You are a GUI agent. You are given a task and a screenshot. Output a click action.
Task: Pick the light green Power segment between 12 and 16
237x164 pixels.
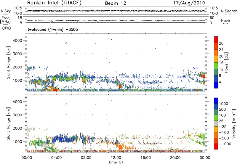[216, 65]
